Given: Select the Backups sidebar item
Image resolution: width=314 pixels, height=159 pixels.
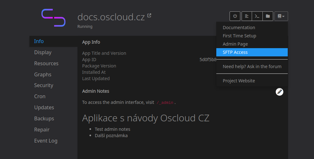Looking at the screenshot, I should point(44,118).
